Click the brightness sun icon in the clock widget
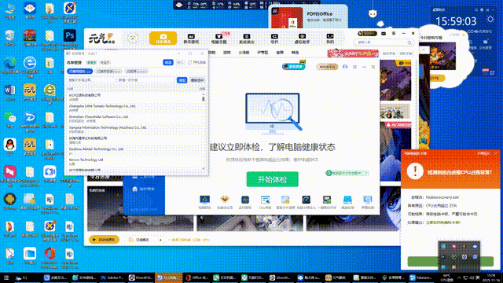Viewport: 503px width, 283px height. click(x=490, y=20)
